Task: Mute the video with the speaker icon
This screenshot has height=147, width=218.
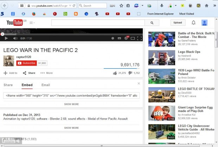Action: pyautogui.click(x=15, y=38)
